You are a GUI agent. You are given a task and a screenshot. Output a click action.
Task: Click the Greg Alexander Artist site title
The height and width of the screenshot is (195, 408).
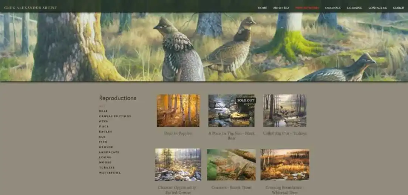pyautogui.click(x=31, y=8)
